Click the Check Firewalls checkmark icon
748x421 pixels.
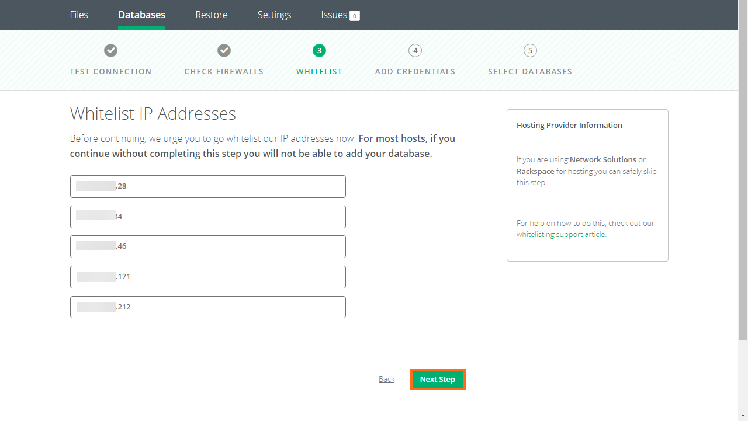[x=224, y=50]
